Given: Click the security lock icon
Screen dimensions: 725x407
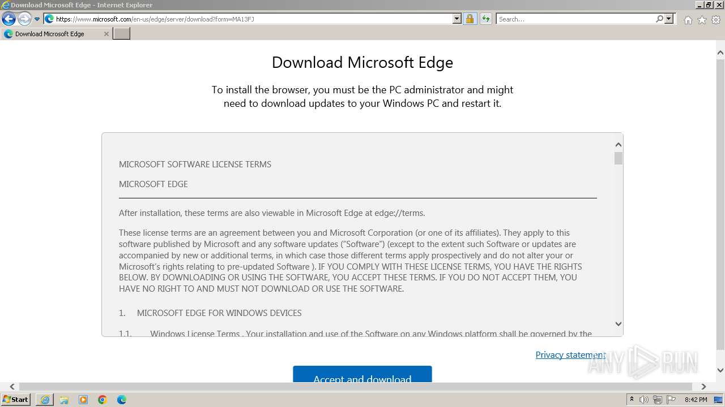Looking at the screenshot, I should [x=470, y=19].
